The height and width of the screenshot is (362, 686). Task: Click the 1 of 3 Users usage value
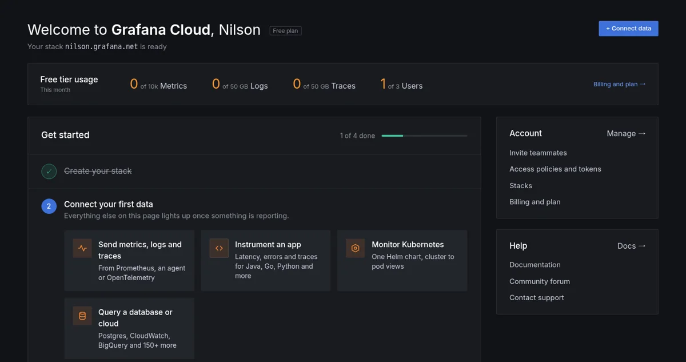coord(401,85)
